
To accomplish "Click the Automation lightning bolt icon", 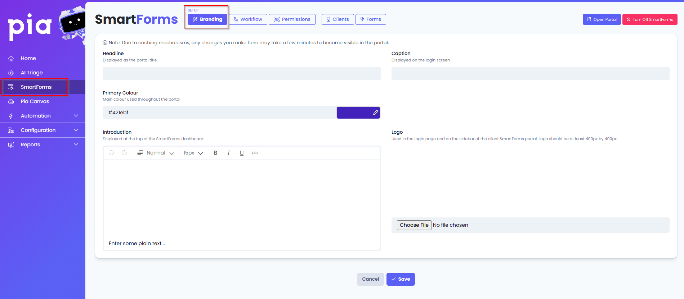I will click(11, 116).
